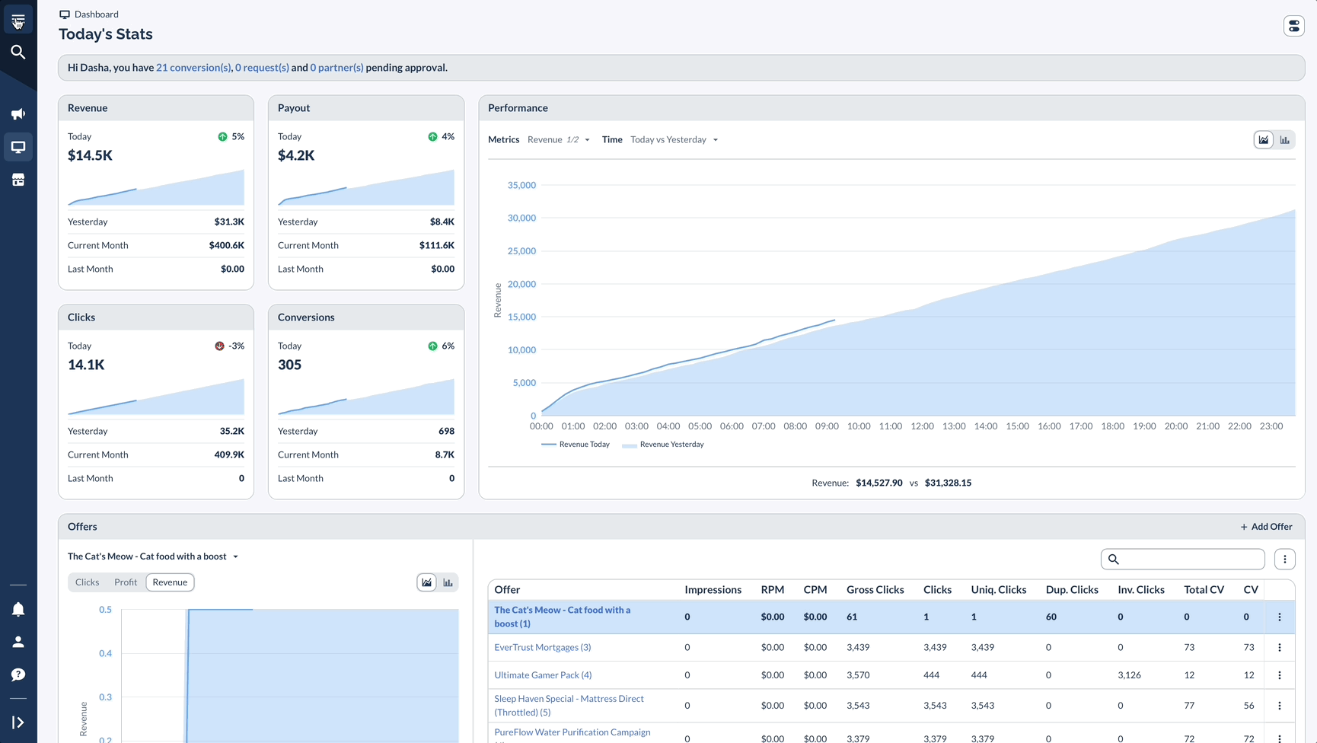Open the Time Today vs Yesterday dropdown

tap(674, 140)
